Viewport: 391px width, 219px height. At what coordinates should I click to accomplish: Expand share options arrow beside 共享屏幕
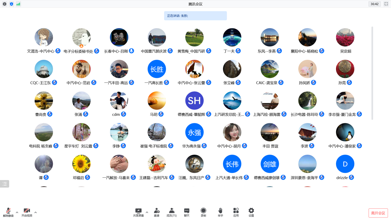[147, 212]
